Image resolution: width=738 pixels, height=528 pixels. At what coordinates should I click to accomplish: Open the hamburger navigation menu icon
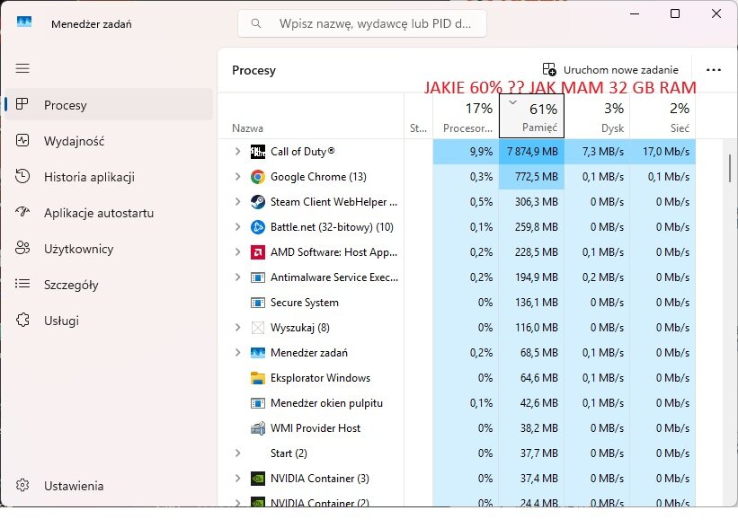(22, 68)
